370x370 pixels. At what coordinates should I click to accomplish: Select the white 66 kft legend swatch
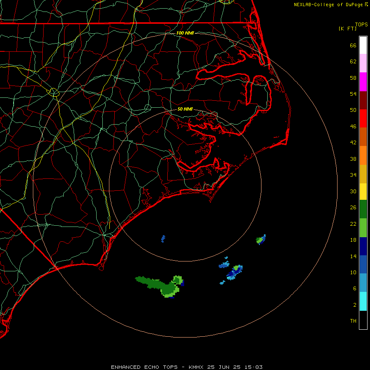363,45
